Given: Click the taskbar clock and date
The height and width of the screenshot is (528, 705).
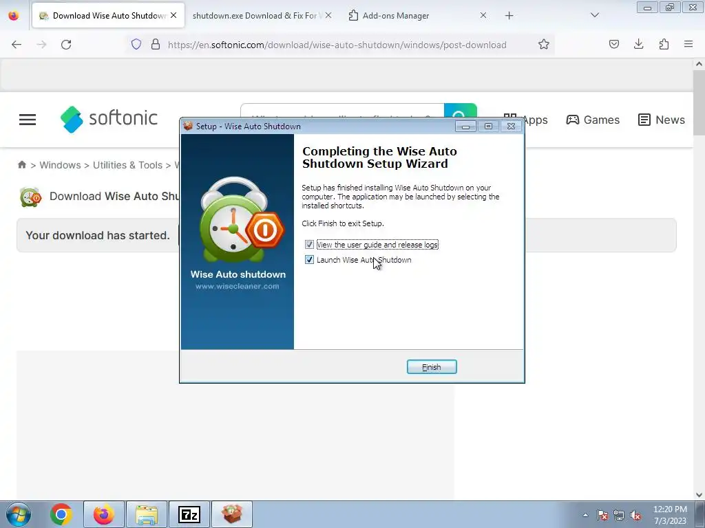Looking at the screenshot, I should click(x=670, y=515).
